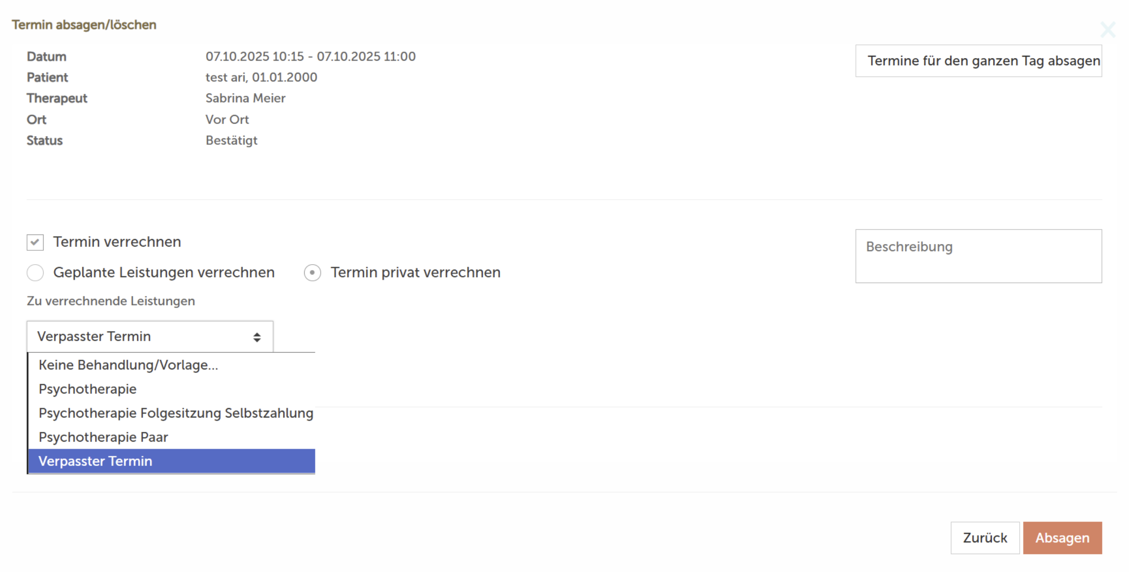The width and height of the screenshot is (1129, 572).
Task: Click the Zu verrechnende Leistungen label
Action: click(x=111, y=301)
